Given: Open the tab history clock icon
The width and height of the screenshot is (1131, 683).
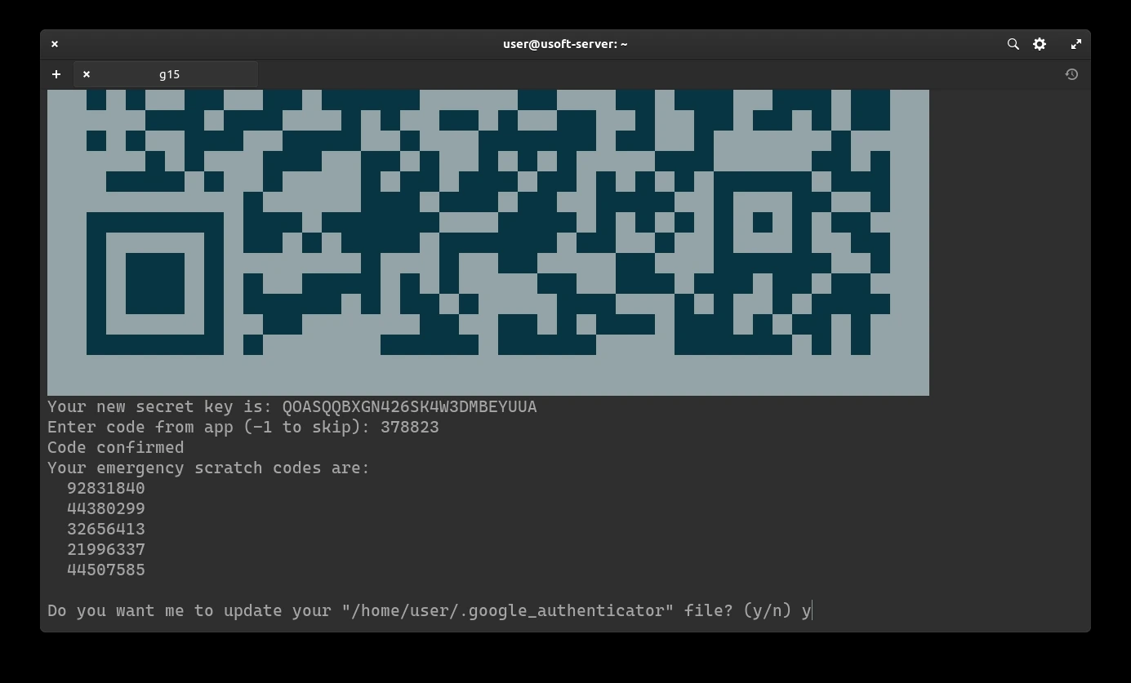Looking at the screenshot, I should 1071,74.
